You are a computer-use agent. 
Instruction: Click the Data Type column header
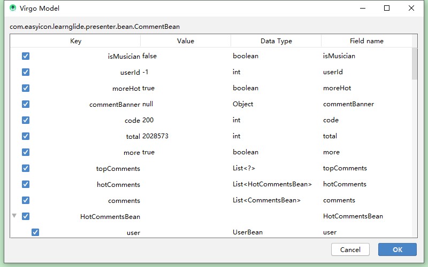(x=276, y=41)
